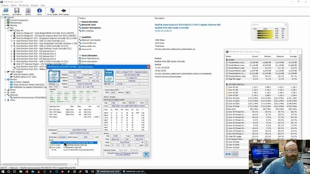Select the highlighted first SATA drive row
The height and width of the screenshot is (174, 310).
(73, 143)
